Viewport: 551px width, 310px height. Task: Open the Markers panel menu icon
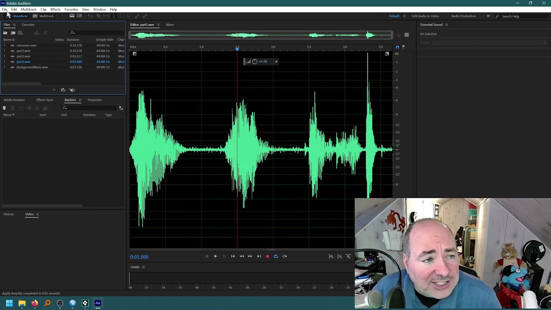pyautogui.click(x=80, y=100)
